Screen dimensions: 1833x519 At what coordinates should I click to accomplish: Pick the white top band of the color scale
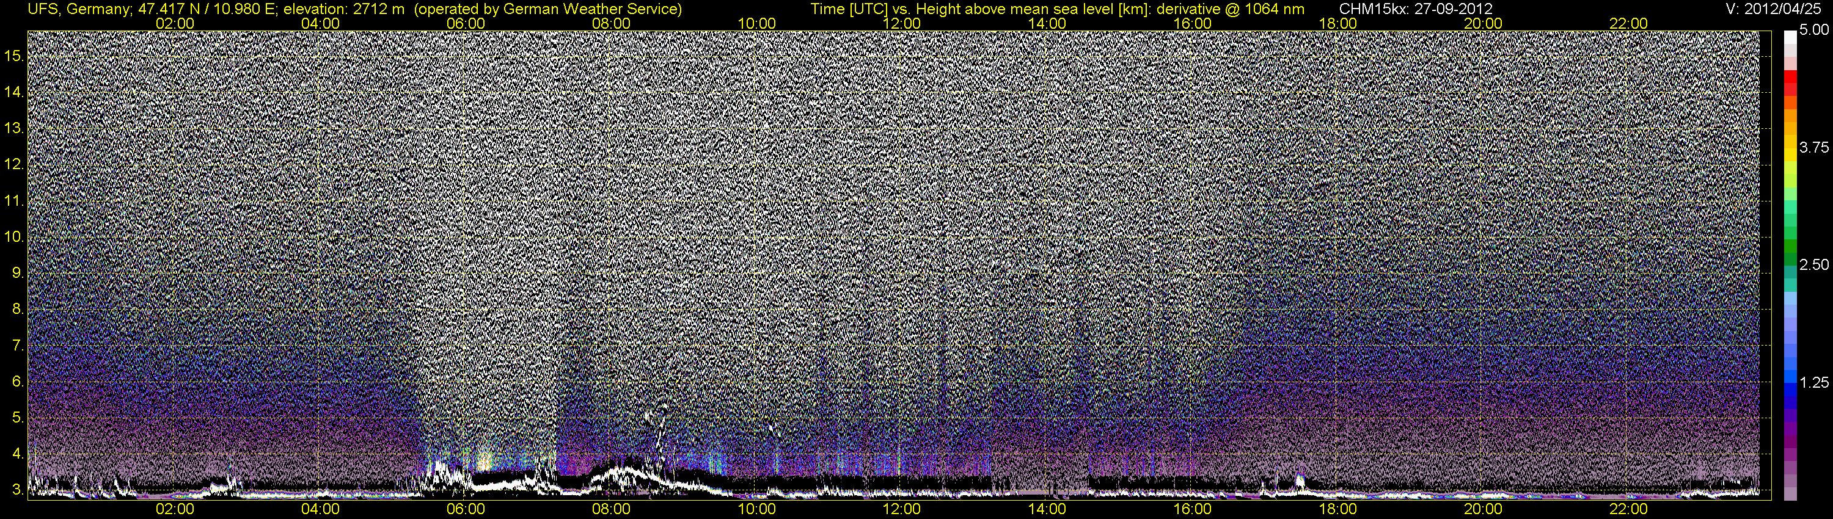click(1790, 38)
